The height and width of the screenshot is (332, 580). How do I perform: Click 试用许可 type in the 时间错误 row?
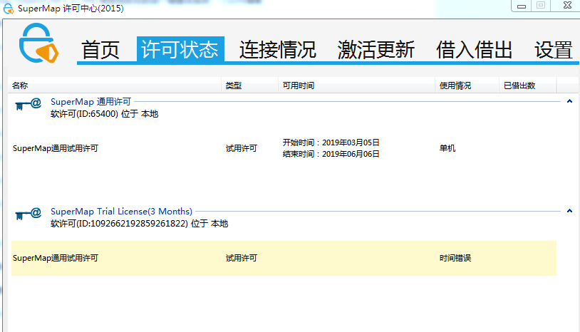tap(242, 258)
